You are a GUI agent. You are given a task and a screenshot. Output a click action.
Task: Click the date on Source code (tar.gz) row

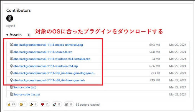(x=178, y=94)
